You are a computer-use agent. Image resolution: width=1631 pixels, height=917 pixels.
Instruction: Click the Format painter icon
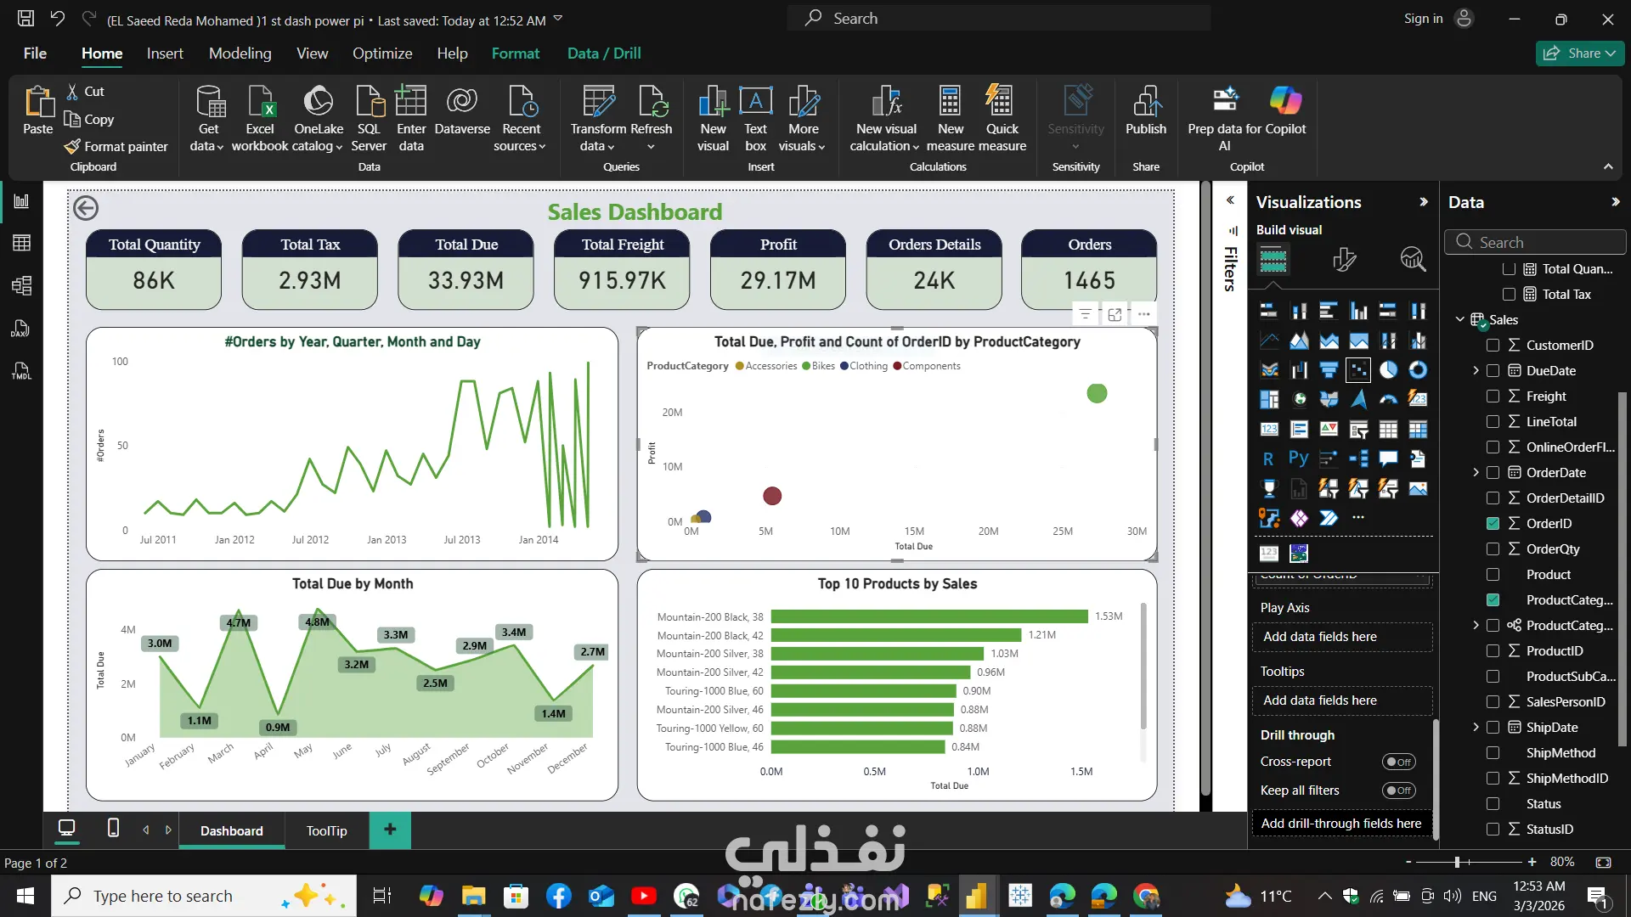point(72,147)
